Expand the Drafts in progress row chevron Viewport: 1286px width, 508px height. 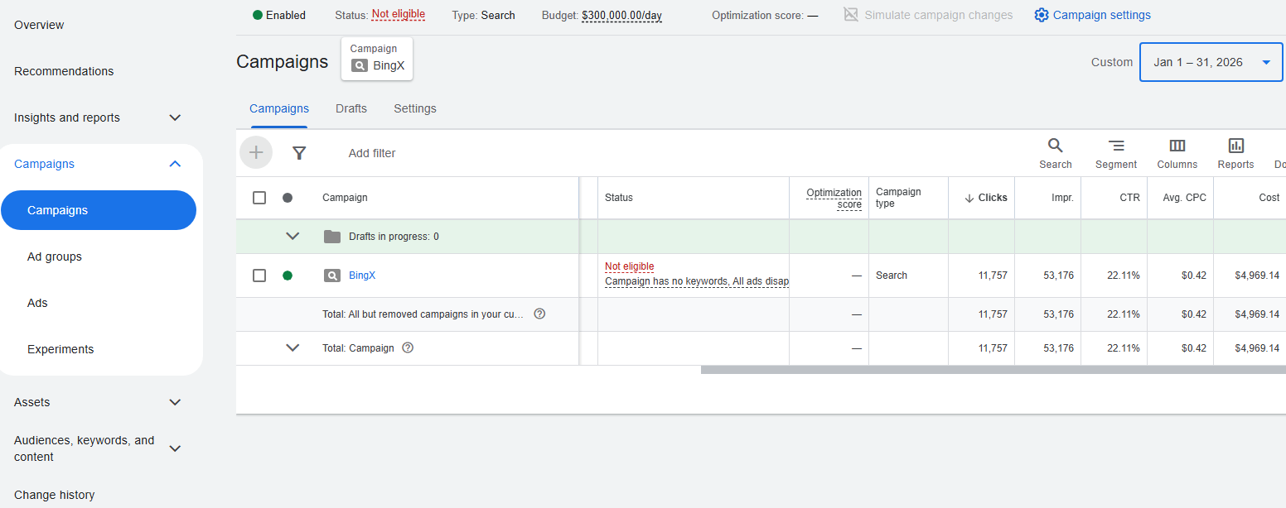(x=292, y=237)
